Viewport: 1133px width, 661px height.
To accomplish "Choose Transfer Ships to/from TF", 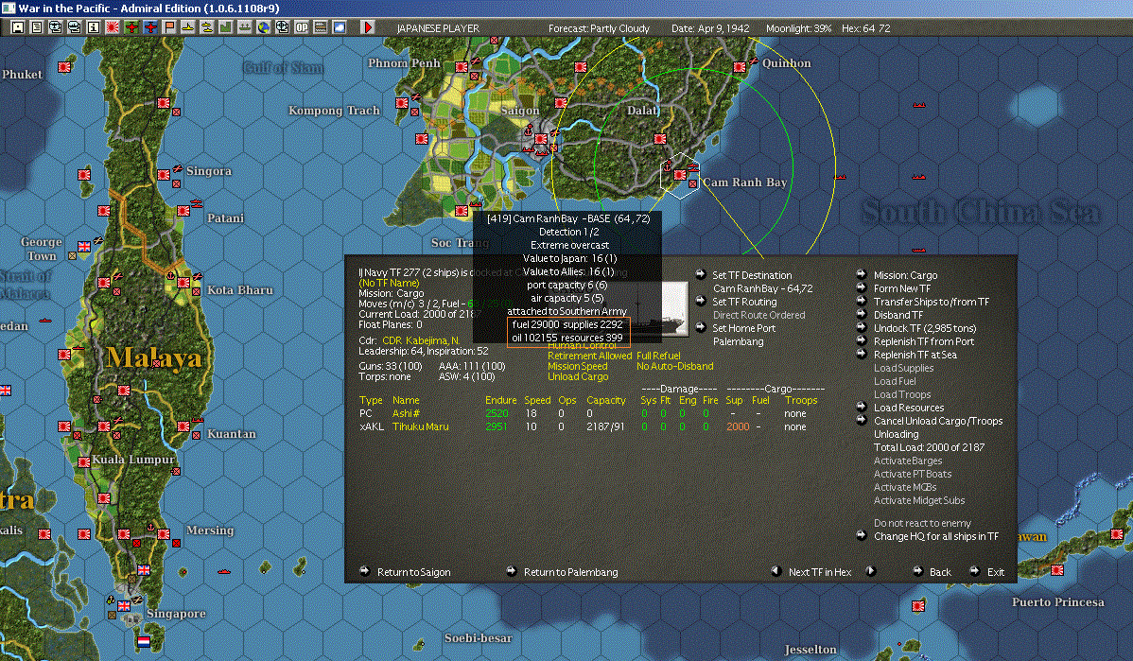I will click(x=932, y=302).
